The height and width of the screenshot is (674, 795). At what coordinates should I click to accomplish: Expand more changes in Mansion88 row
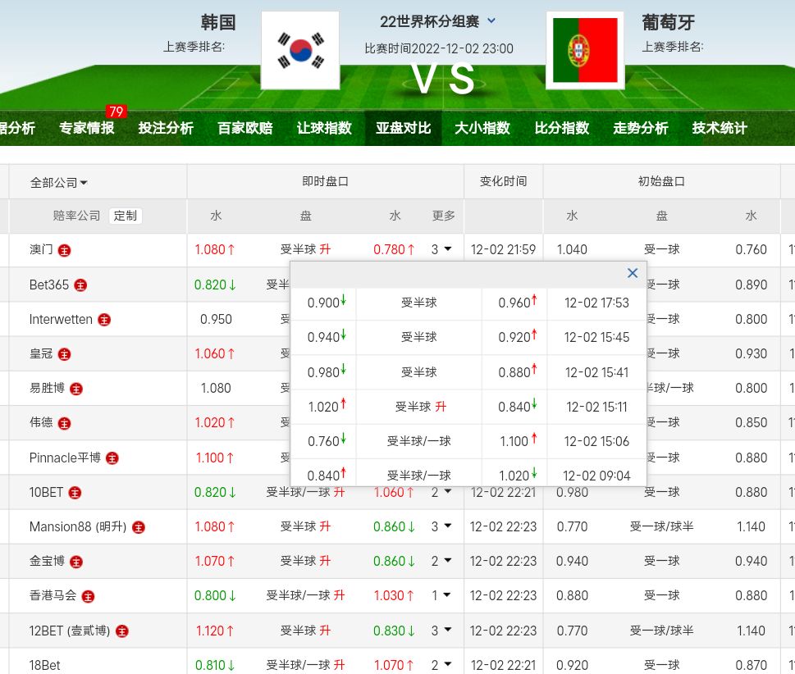coord(441,527)
